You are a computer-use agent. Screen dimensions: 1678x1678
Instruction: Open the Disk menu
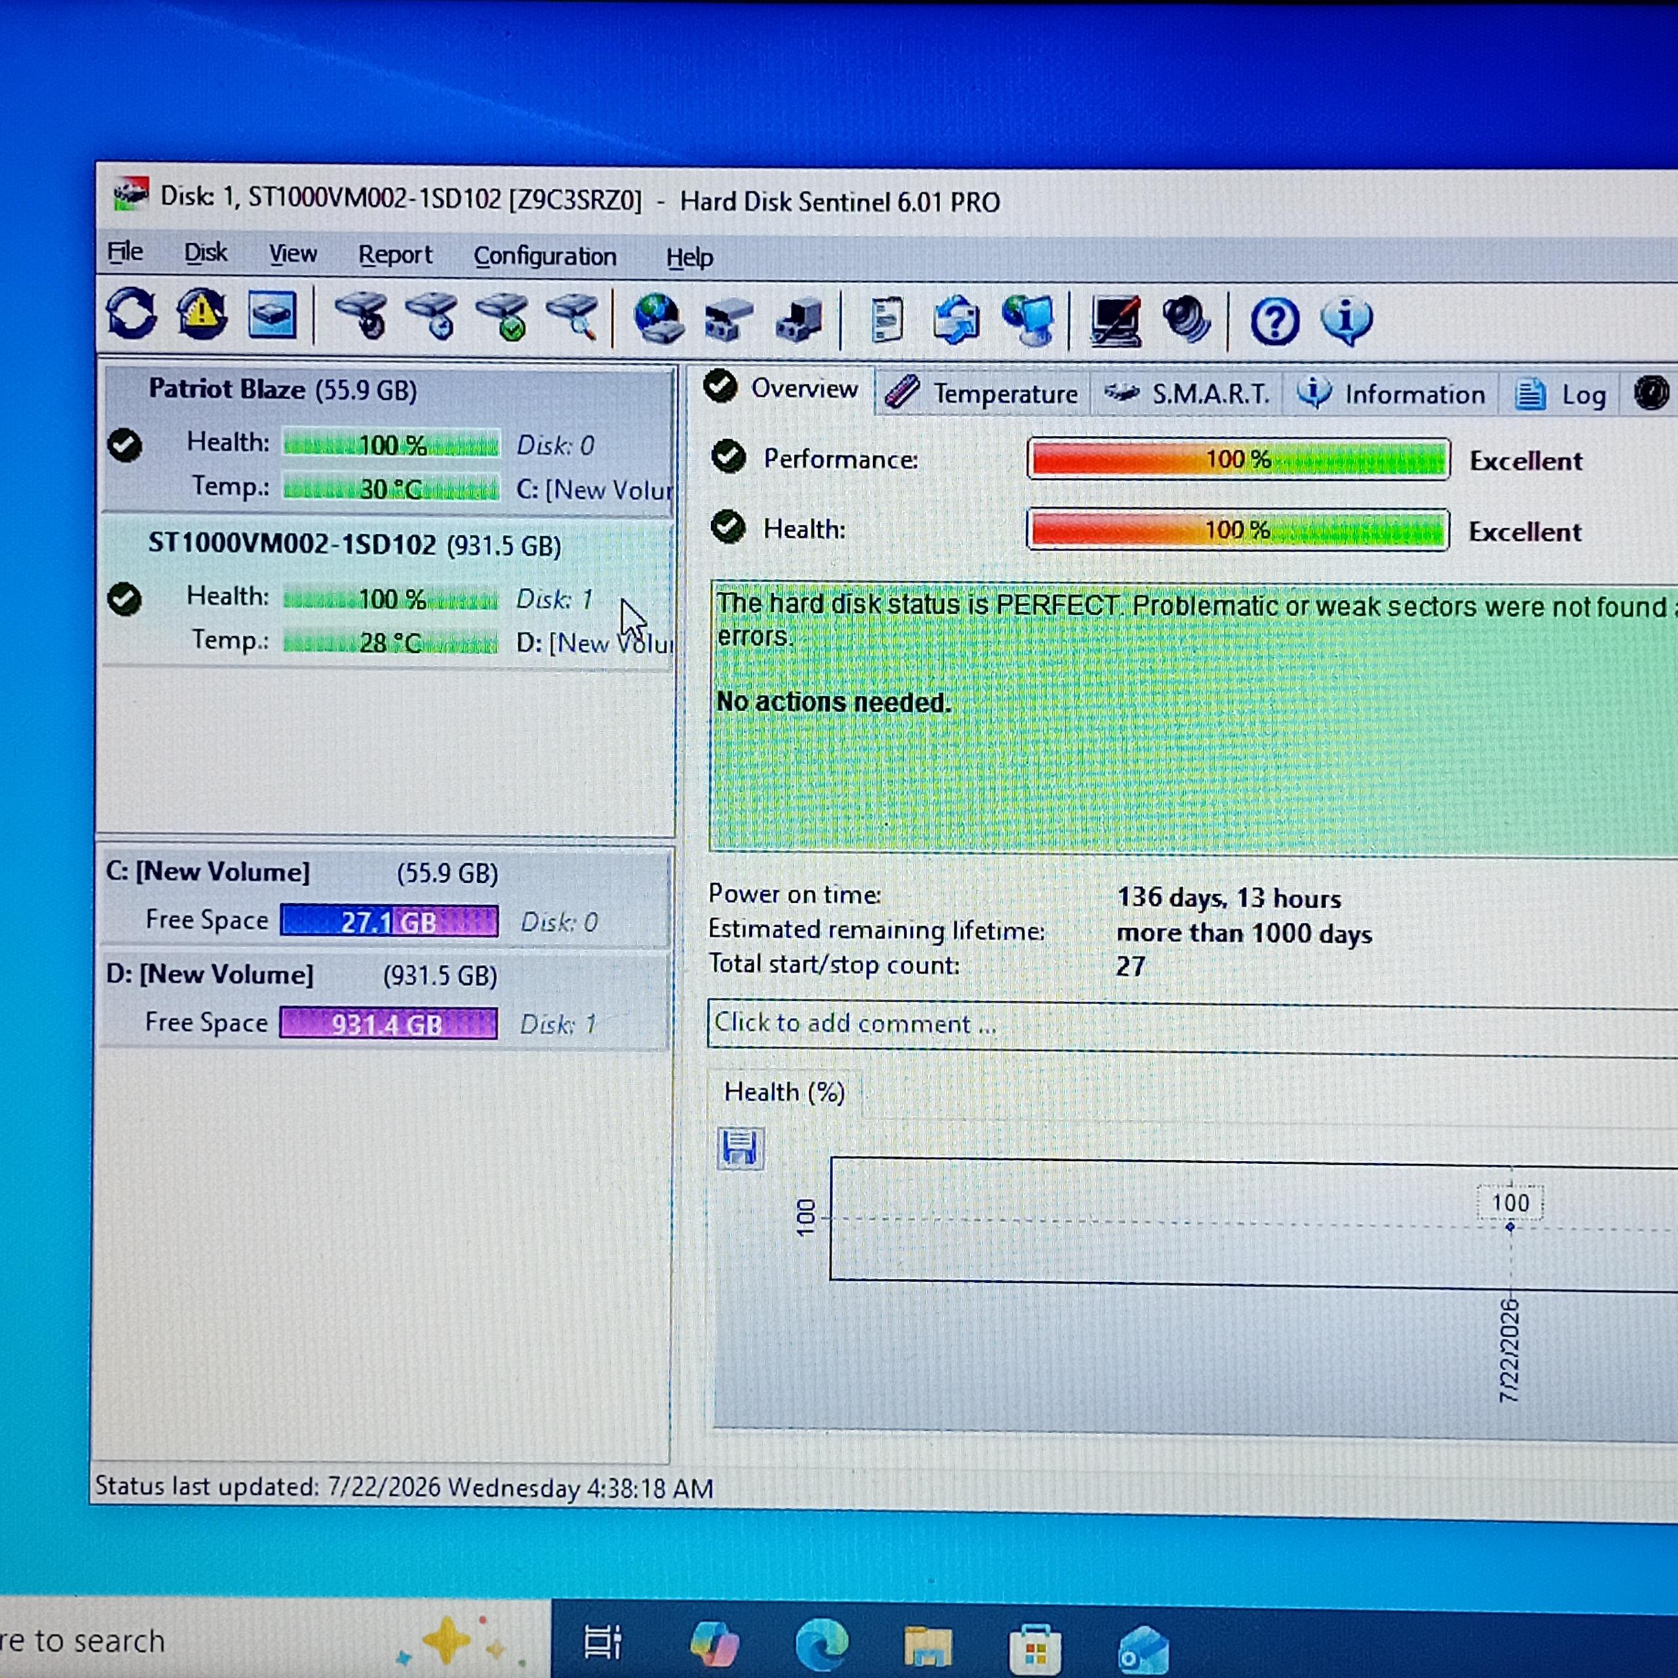[x=206, y=253]
